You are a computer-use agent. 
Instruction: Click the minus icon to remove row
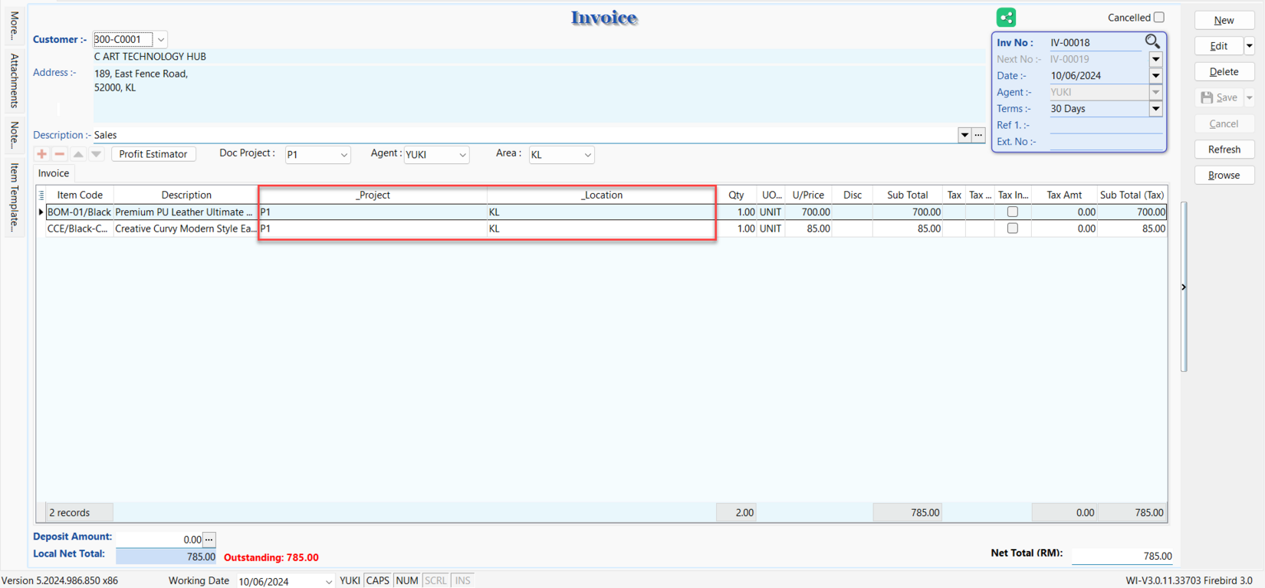(60, 154)
